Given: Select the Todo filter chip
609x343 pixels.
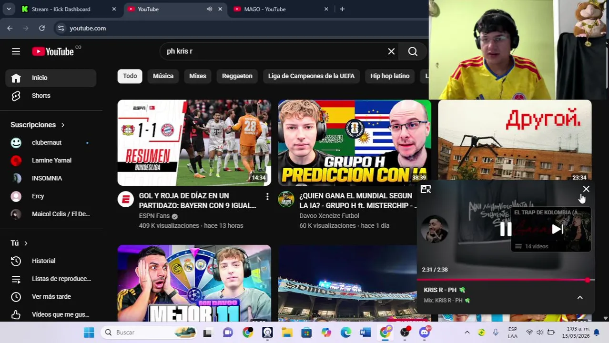Looking at the screenshot, I should [x=130, y=76].
